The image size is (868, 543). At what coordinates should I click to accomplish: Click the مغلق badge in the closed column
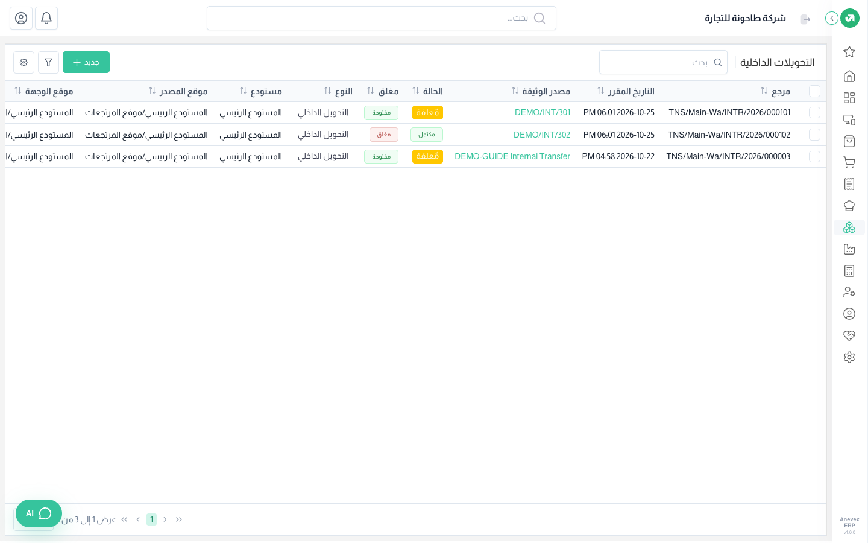click(384, 135)
